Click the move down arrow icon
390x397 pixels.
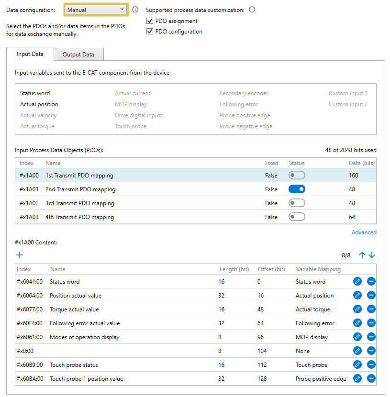click(372, 255)
